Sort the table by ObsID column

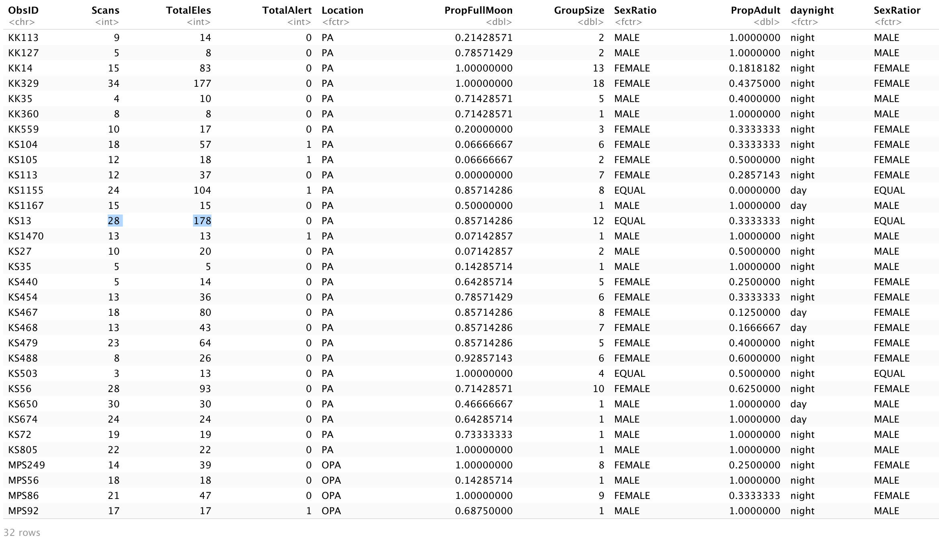(23, 10)
